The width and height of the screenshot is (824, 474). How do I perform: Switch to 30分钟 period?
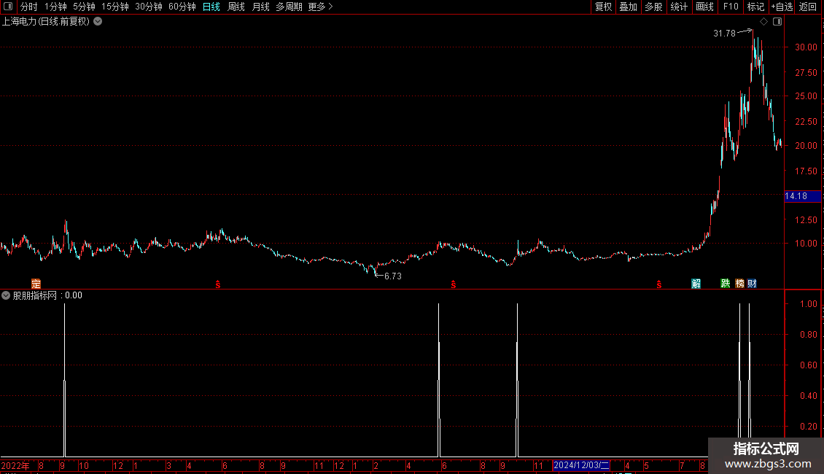pyautogui.click(x=149, y=7)
